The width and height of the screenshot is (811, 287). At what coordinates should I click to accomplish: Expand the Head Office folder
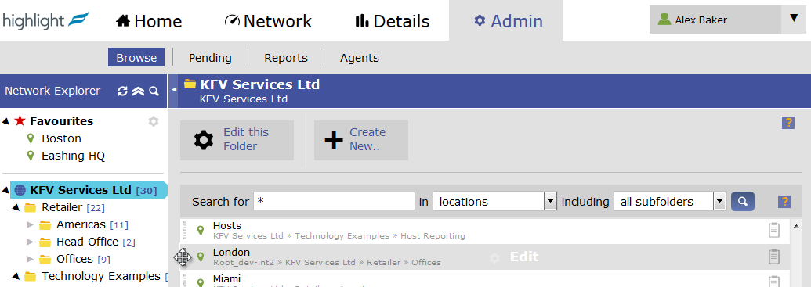coord(30,242)
